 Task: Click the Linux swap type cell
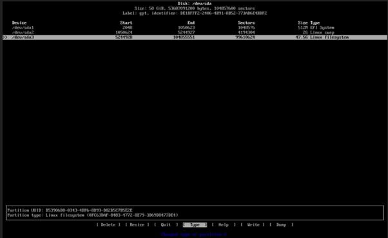pos(322,32)
